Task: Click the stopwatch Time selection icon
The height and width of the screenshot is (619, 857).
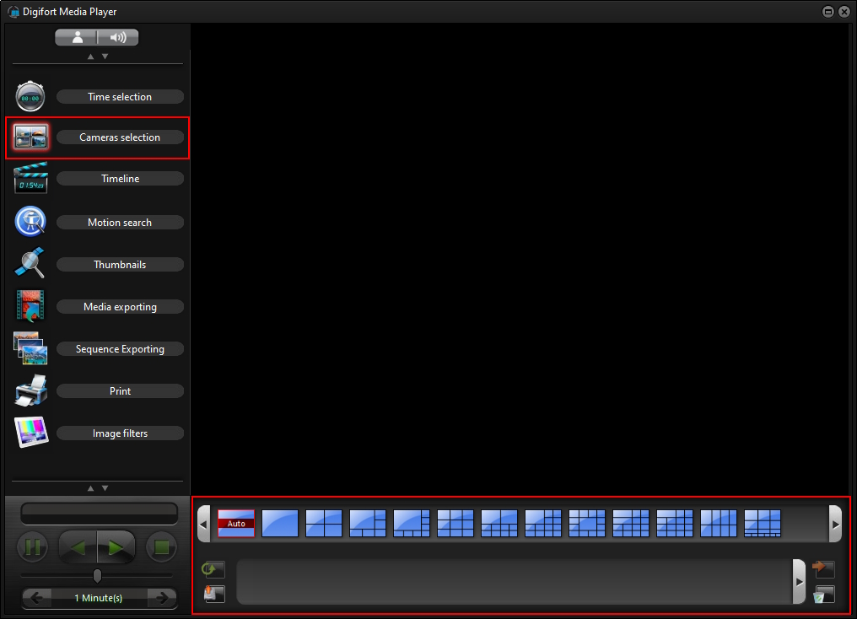Action: (30, 96)
